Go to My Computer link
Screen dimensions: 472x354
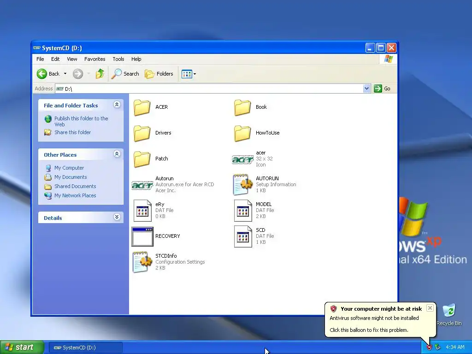(x=69, y=168)
